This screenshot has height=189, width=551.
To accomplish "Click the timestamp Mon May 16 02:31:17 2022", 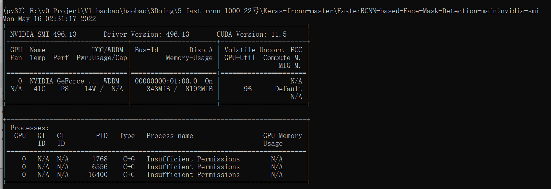I will tap(49, 19).
